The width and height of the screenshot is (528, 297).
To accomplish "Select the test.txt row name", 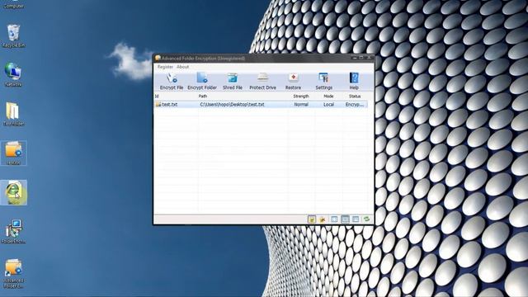I will [169, 105].
